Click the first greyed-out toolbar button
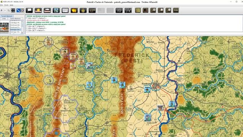This screenshot has height=137, width=243. [x=101, y=10]
